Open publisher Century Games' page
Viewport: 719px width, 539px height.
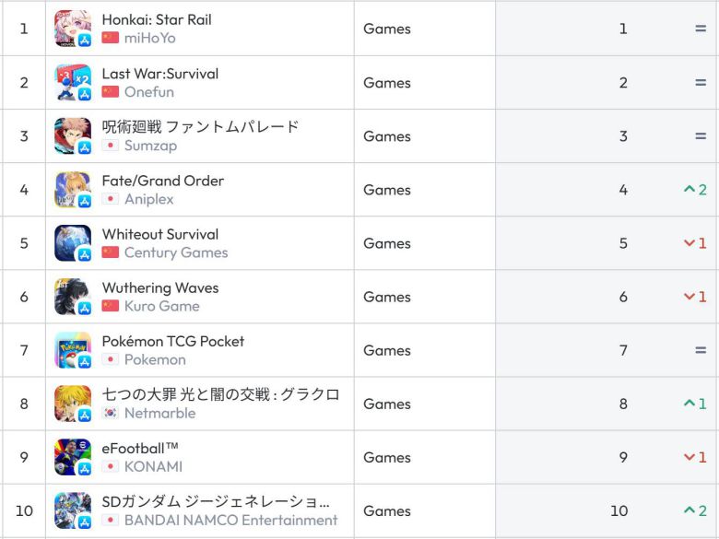[x=176, y=252]
